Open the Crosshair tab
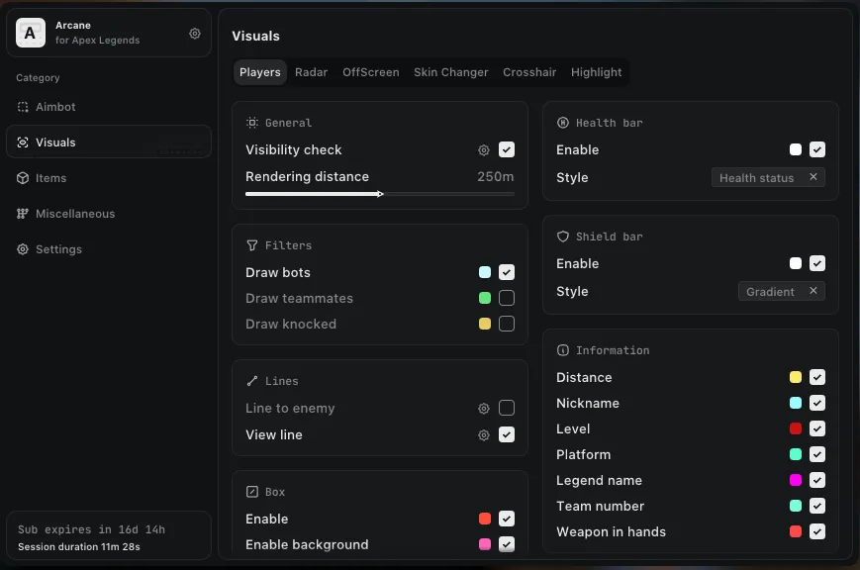860x570 pixels. pyautogui.click(x=529, y=71)
